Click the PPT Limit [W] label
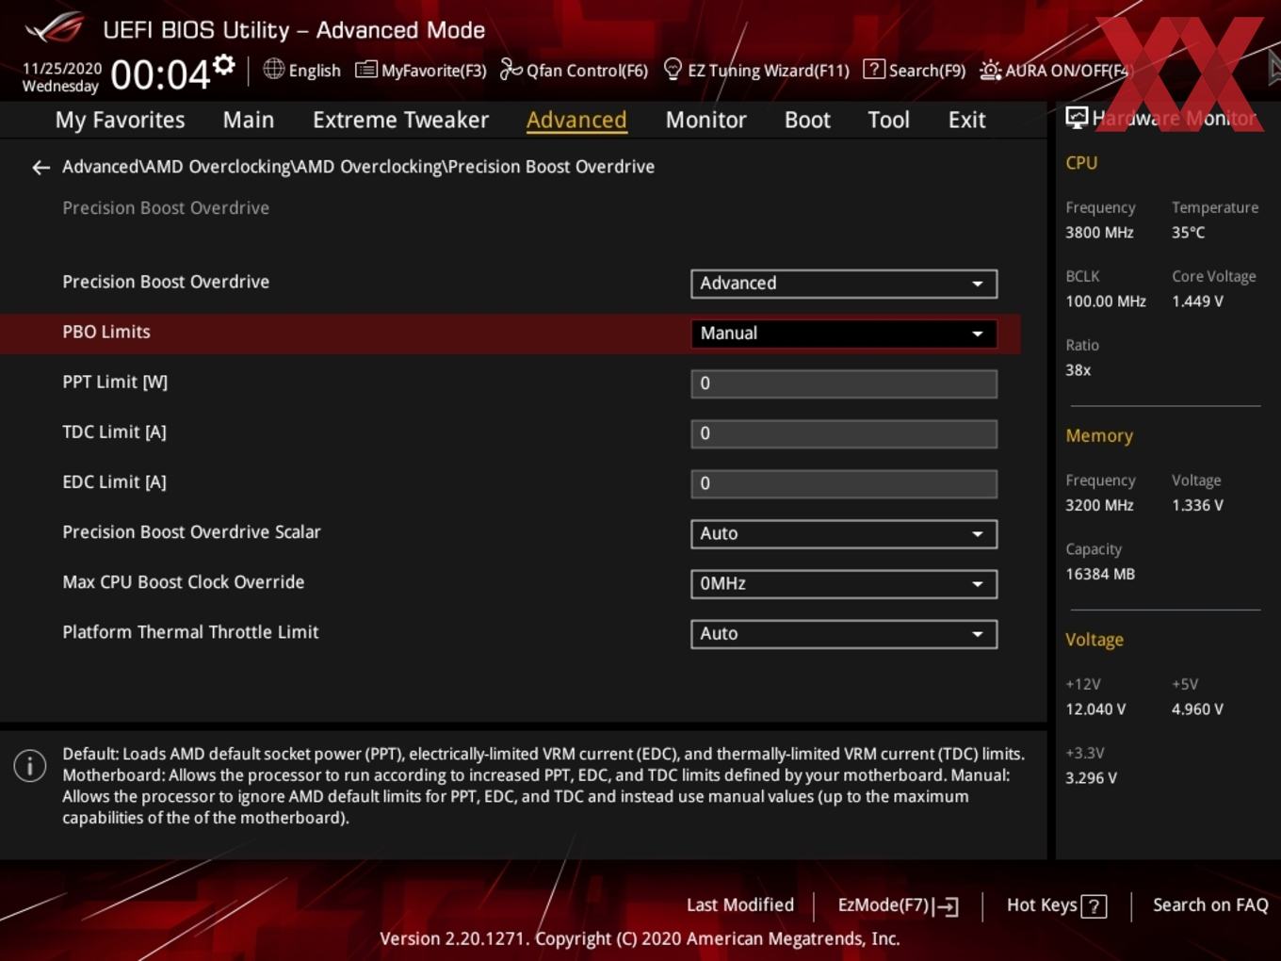 (115, 382)
